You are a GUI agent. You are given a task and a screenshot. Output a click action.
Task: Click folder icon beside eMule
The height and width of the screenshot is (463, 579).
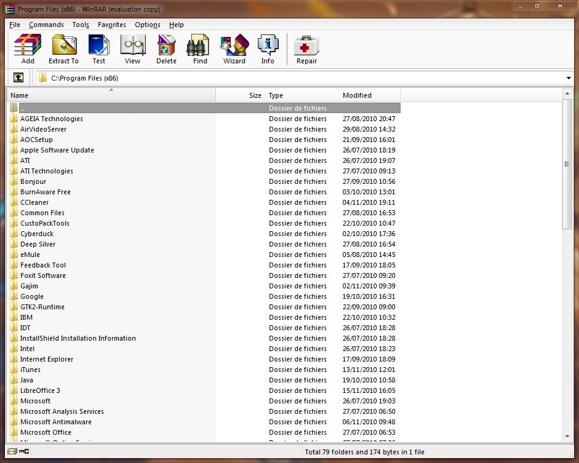(x=14, y=255)
